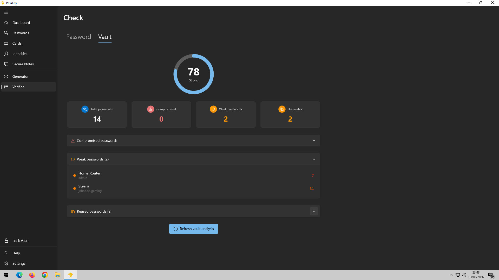Click the orange dot next to Steam

pyautogui.click(x=75, y=188)
